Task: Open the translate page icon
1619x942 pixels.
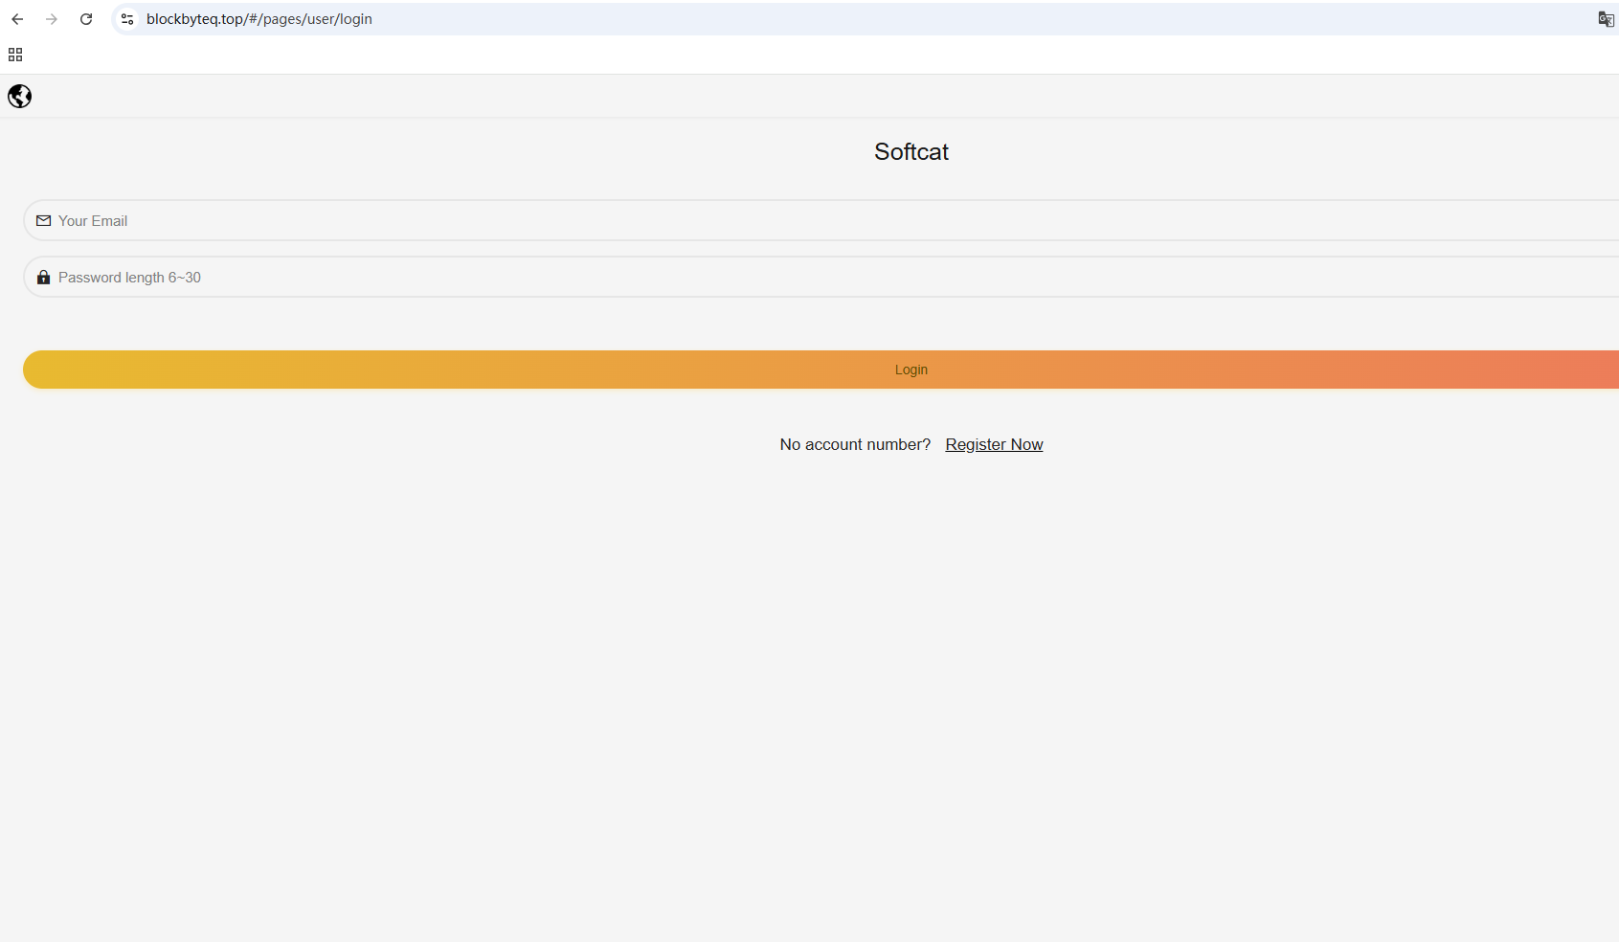Action: coord(1606,19)
